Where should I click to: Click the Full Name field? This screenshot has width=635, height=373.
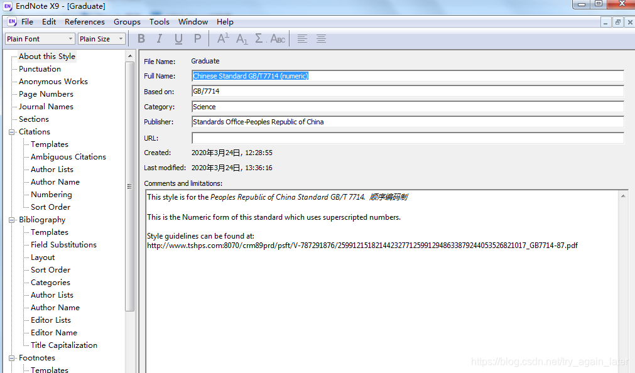[x=408, y=76]
